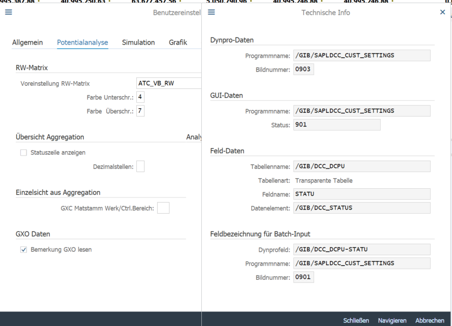
Task: Open the Simulation tab
Action: [x=138, y=43]
